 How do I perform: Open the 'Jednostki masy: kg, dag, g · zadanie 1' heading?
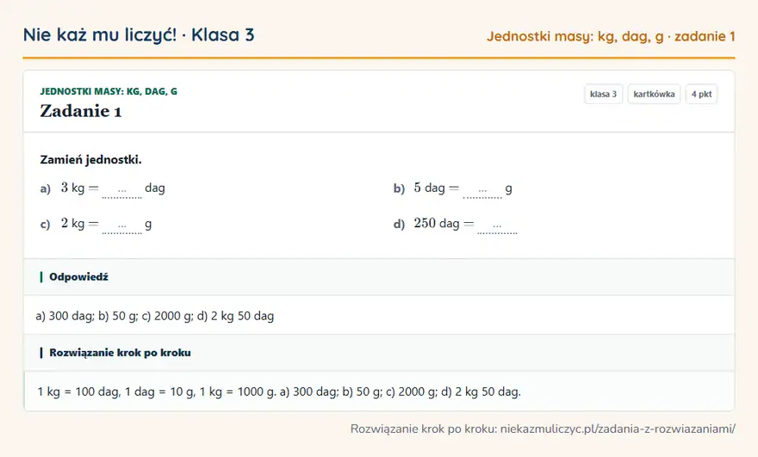[x=611, y=37]
